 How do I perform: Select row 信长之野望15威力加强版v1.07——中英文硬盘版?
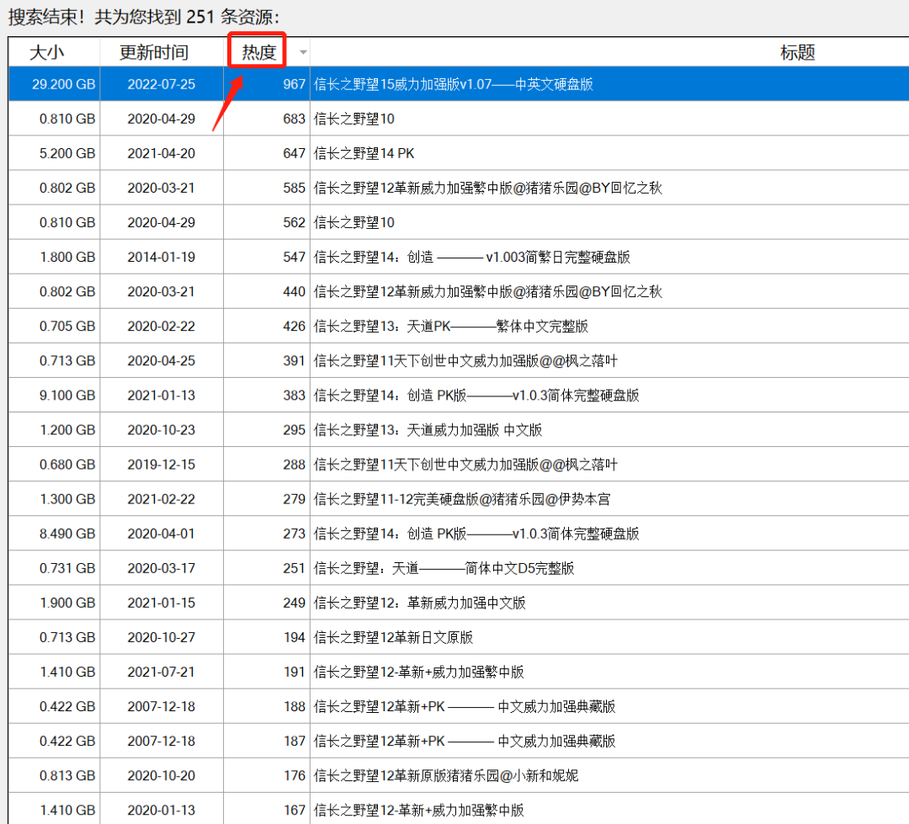click(459, 84)
